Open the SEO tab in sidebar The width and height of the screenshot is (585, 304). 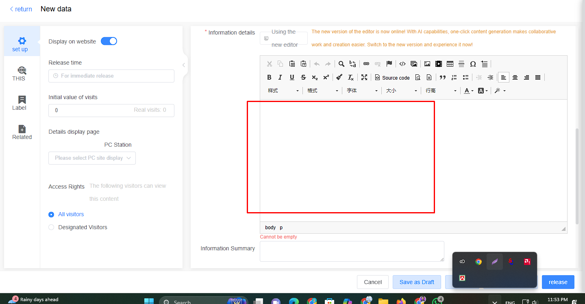click(x=22, y=74)
